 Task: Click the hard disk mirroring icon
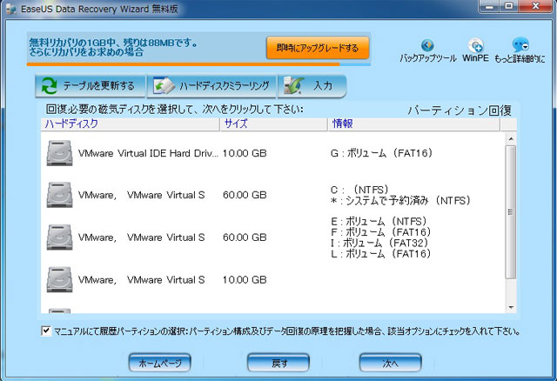tap(164, 86)
